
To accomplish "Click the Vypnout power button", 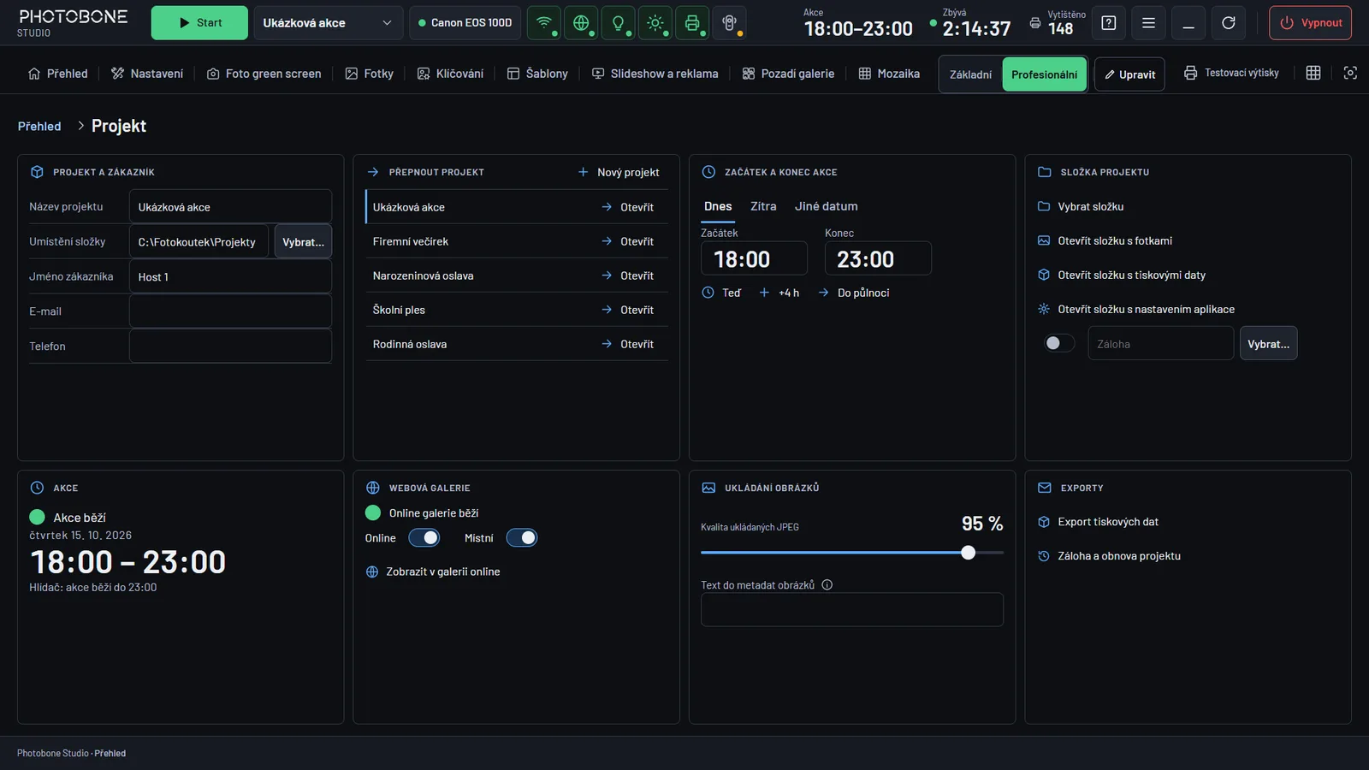I will (x=1310, y=23).
